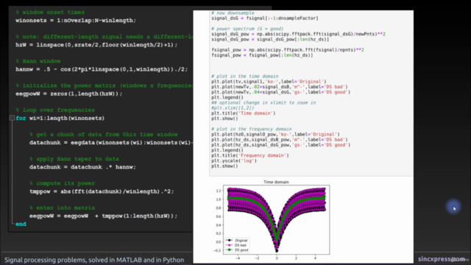Click the '## optional change in xlimit' comment
This screenshot has width=471, height=265.
[x=263, y=103]
